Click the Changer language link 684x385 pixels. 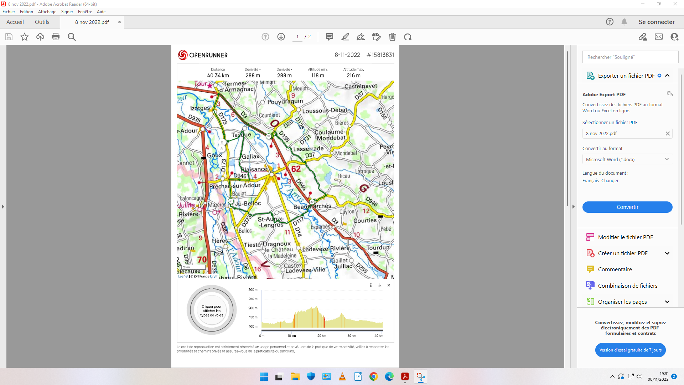point(610,181)
